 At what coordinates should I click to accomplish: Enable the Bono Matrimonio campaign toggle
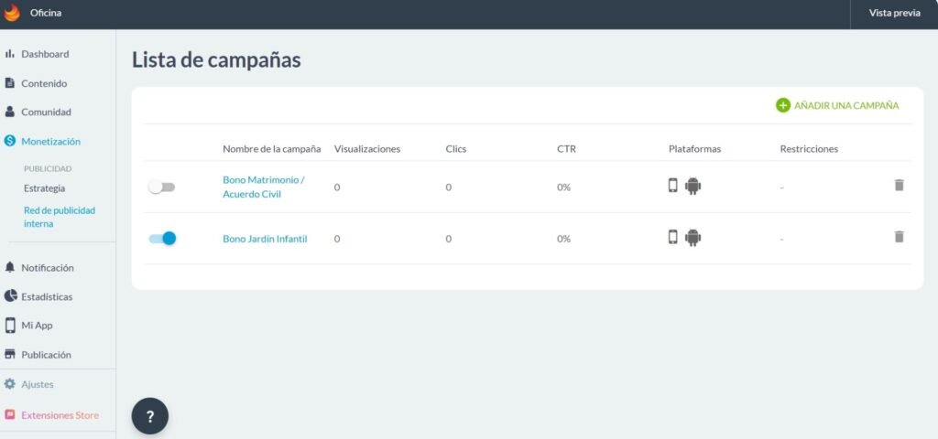tap(161, 187)
